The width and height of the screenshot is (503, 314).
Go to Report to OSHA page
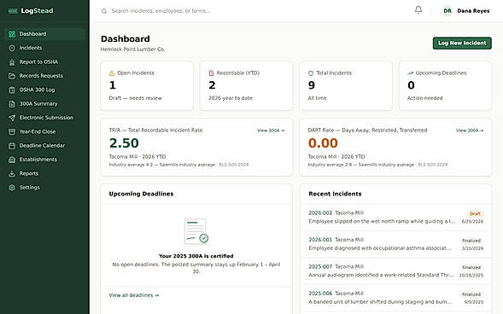tap(44, 61)
